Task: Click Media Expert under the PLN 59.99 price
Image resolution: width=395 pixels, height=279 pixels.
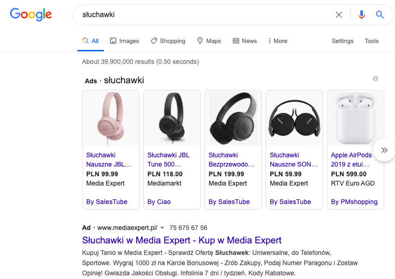Action: (x=289, y=184)
